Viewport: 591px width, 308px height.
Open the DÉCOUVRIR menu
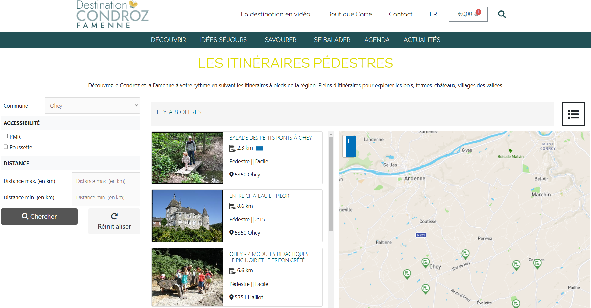coord(168,40)
